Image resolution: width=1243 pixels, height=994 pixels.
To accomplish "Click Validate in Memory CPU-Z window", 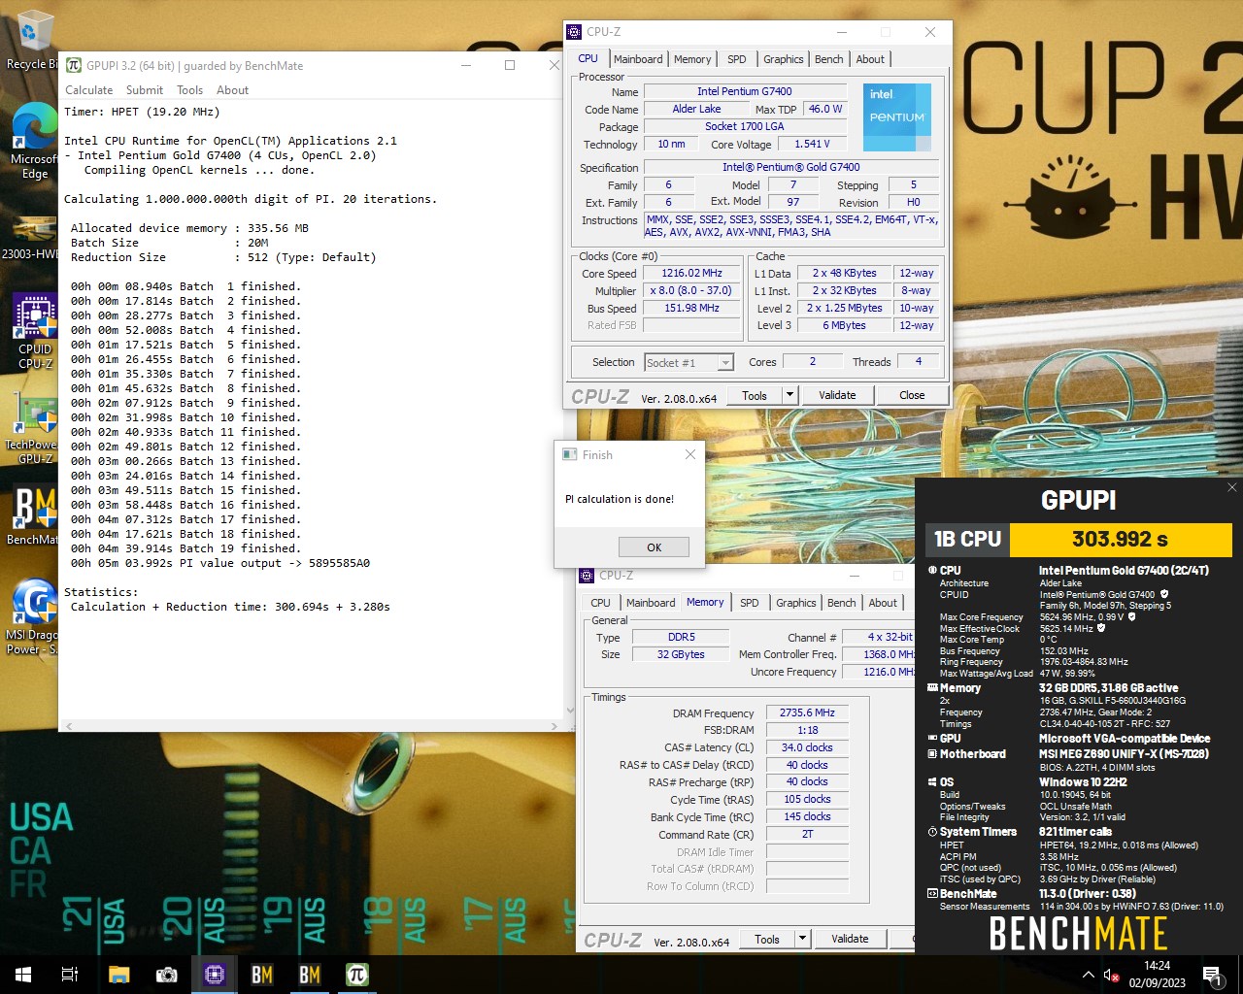I will click(x=850, y=939).
